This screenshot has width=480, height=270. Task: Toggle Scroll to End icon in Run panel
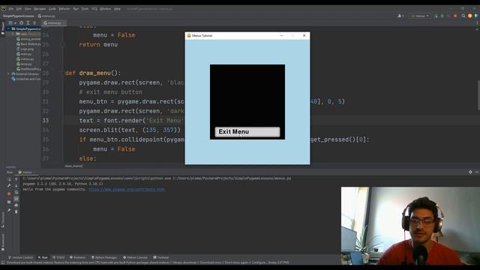(x=16, y=199)
